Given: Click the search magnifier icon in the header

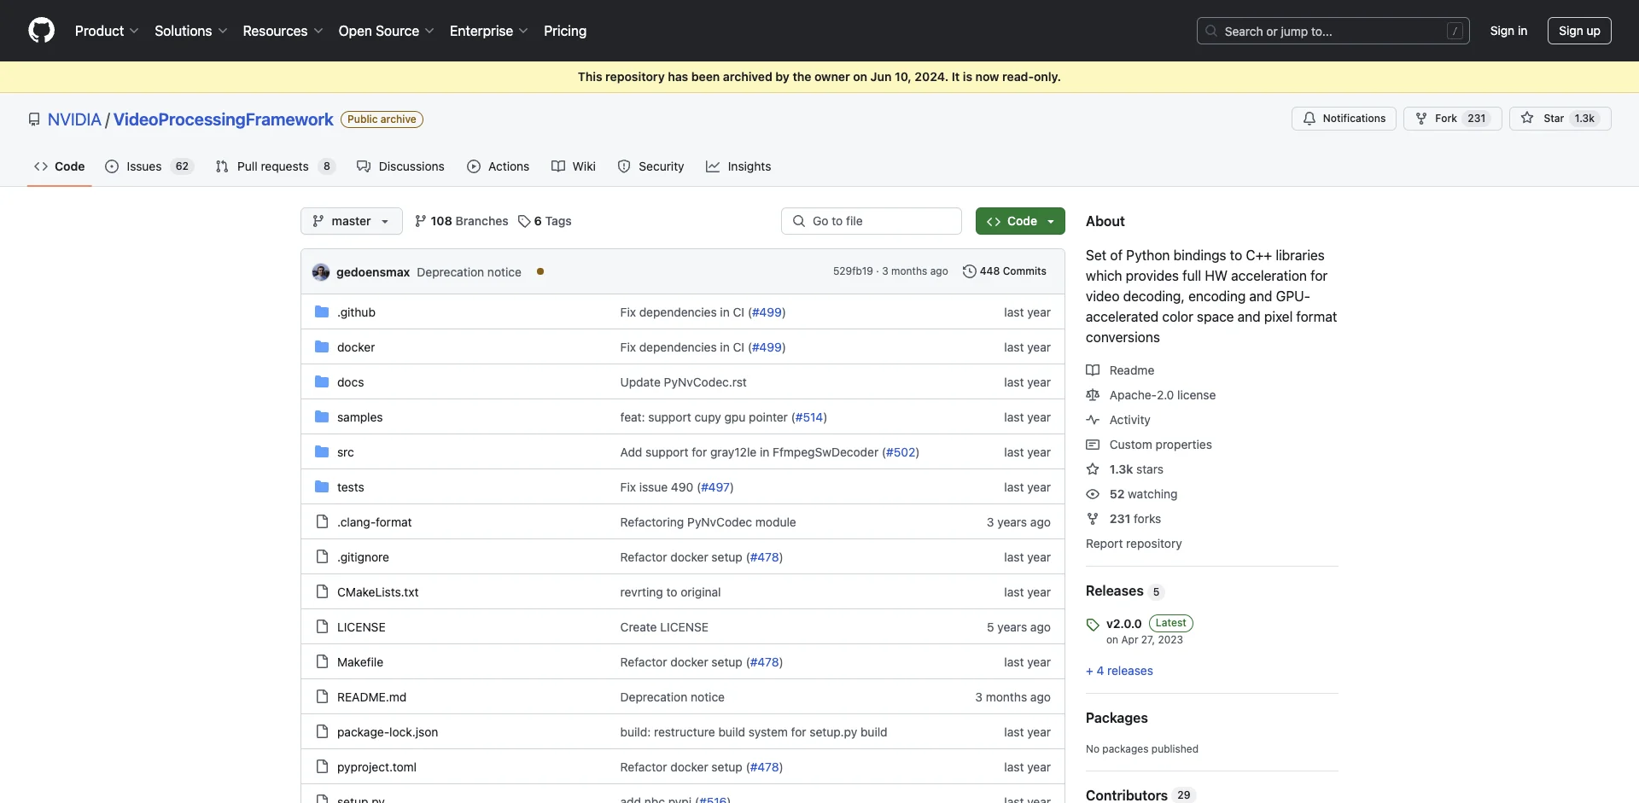Looking at the screenshot, I should pos(1211,31).
